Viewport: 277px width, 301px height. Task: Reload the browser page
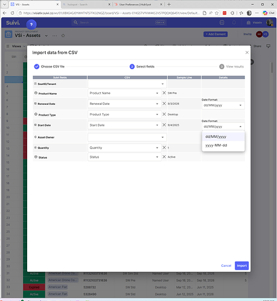pyautogui.click(x=12, y=13)
